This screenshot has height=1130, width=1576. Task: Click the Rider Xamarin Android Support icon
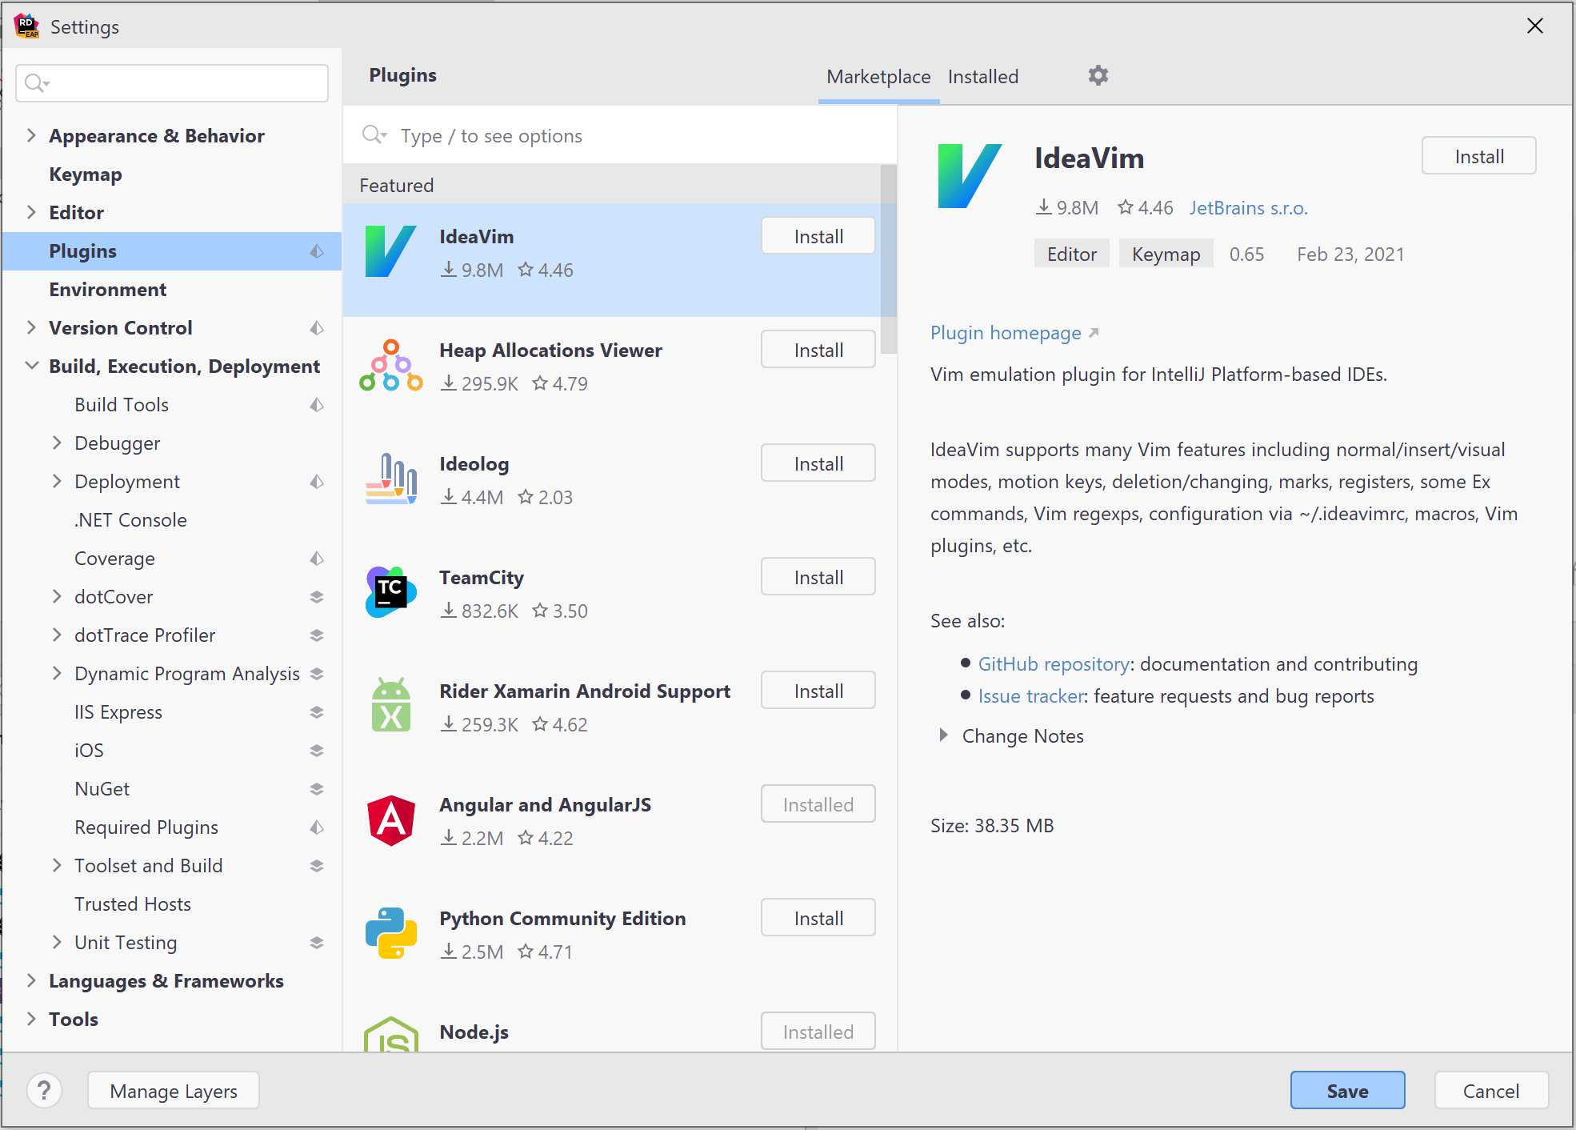coord(390,706)
